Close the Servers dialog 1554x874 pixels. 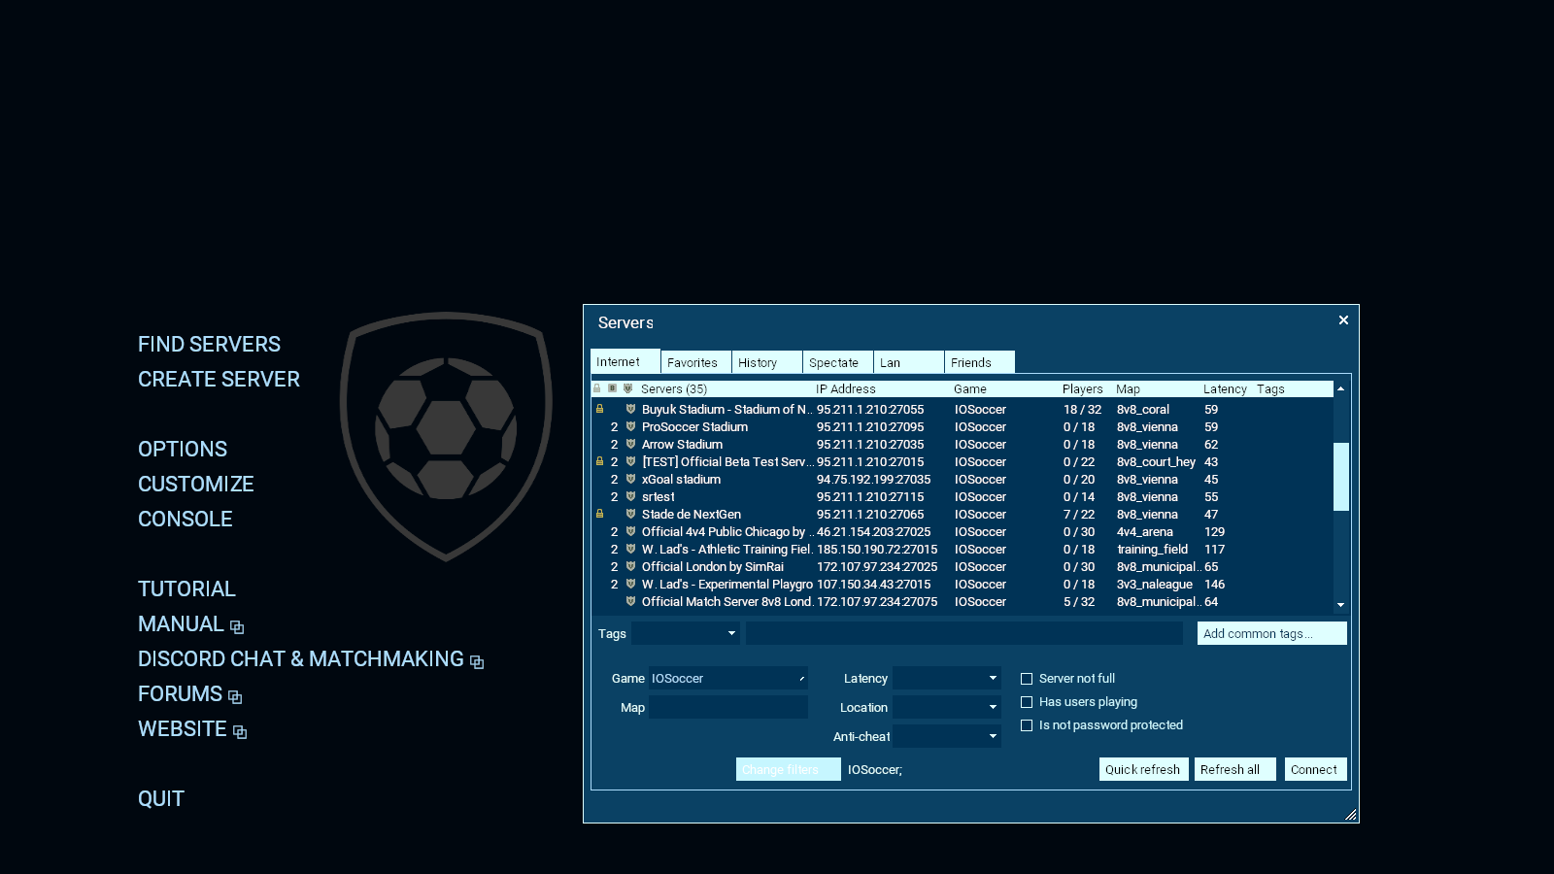pyautogui.click(x=1343, y=320)
